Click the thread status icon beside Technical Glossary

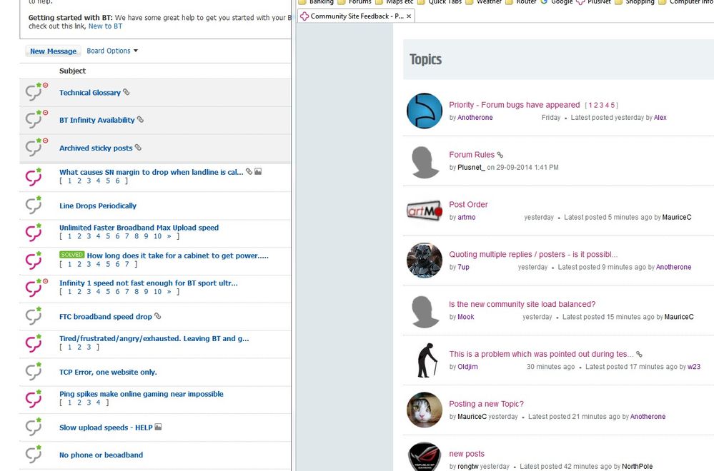[x=34, y=92]
